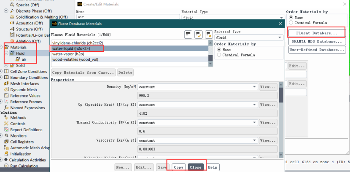
Task: Click the Help button
Action: 213,167
